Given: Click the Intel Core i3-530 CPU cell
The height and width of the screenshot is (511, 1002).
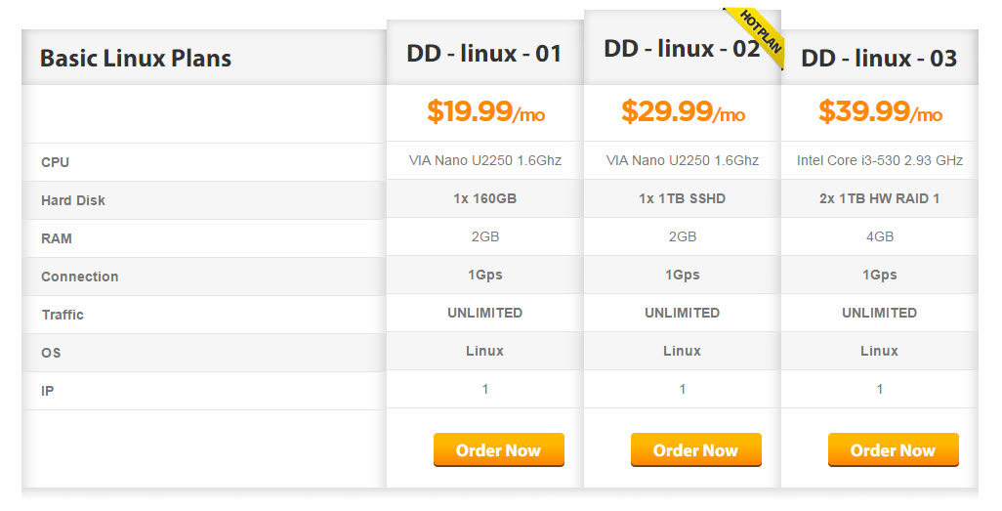Looking at the screenshot, I should coord(880,160).
